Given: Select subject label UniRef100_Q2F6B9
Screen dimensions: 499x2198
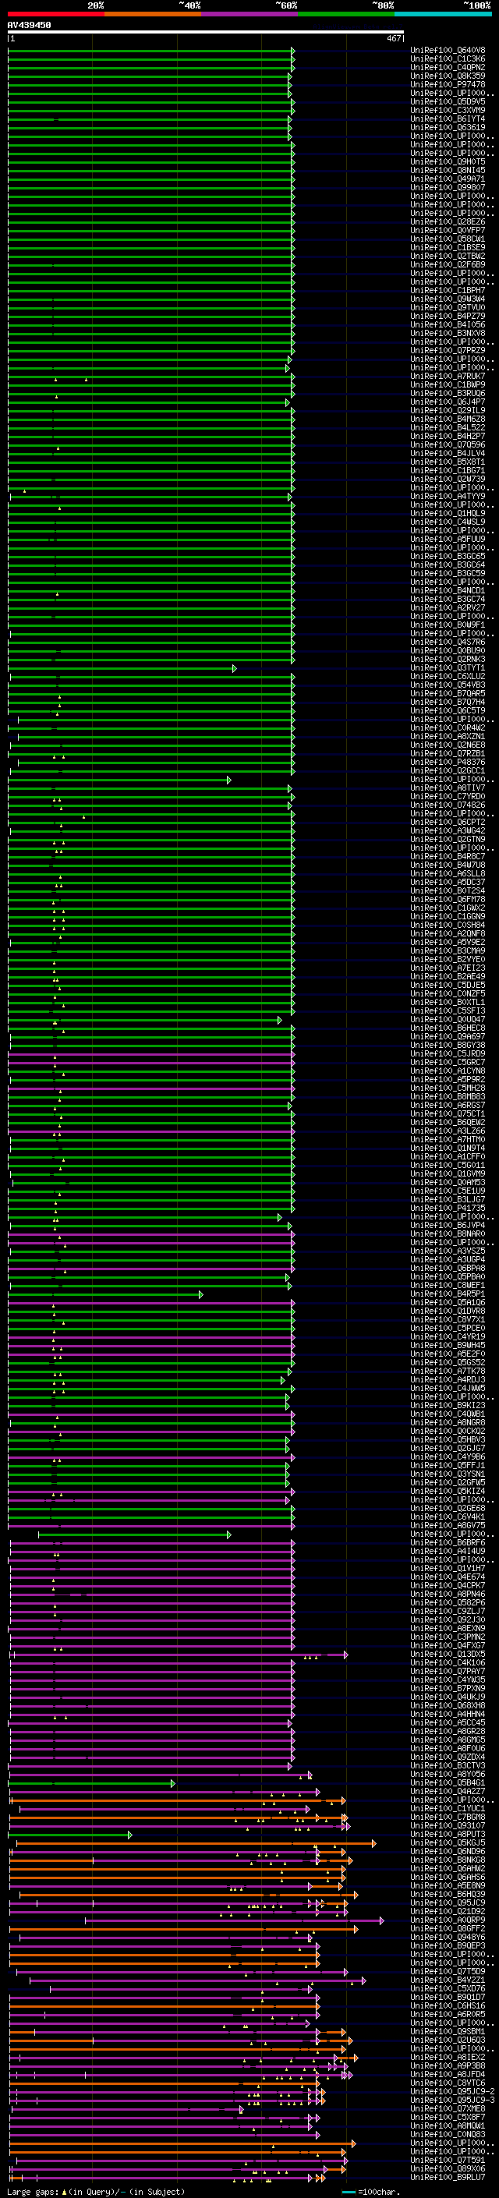Looking at the screenshot, I should 448,264.
